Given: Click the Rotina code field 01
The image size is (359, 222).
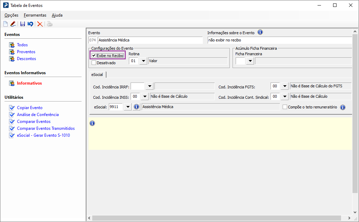Looking at the screenshot, I should (134, 61).
